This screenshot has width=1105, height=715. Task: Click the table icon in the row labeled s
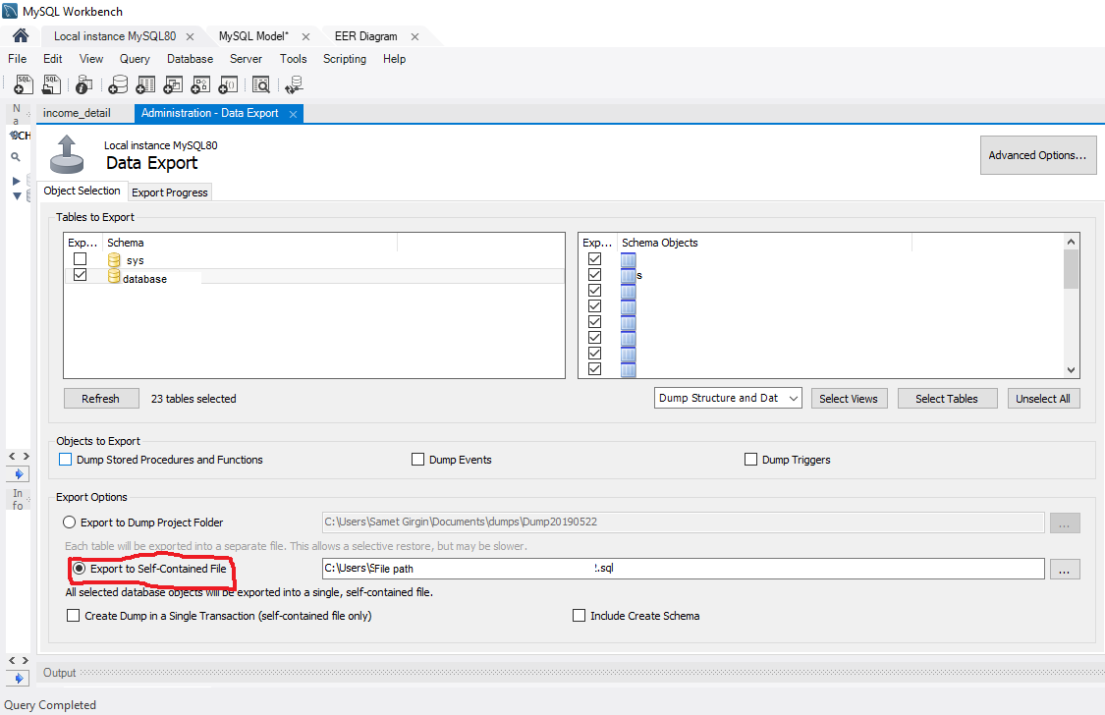(628, 275)
